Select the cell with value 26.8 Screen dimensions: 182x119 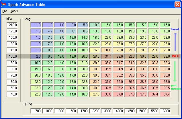click(x=107, y=44)
